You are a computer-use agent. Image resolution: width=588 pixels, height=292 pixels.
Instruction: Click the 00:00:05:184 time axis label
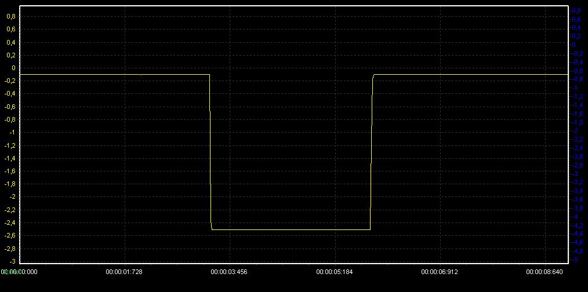tap(334, 271)
